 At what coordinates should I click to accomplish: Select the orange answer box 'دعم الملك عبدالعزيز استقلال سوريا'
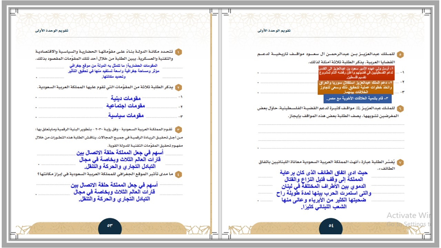click(356, 87)
